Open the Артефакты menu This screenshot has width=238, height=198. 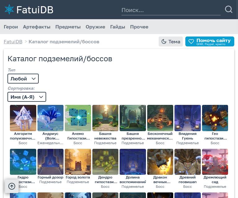tap(37, 27)
